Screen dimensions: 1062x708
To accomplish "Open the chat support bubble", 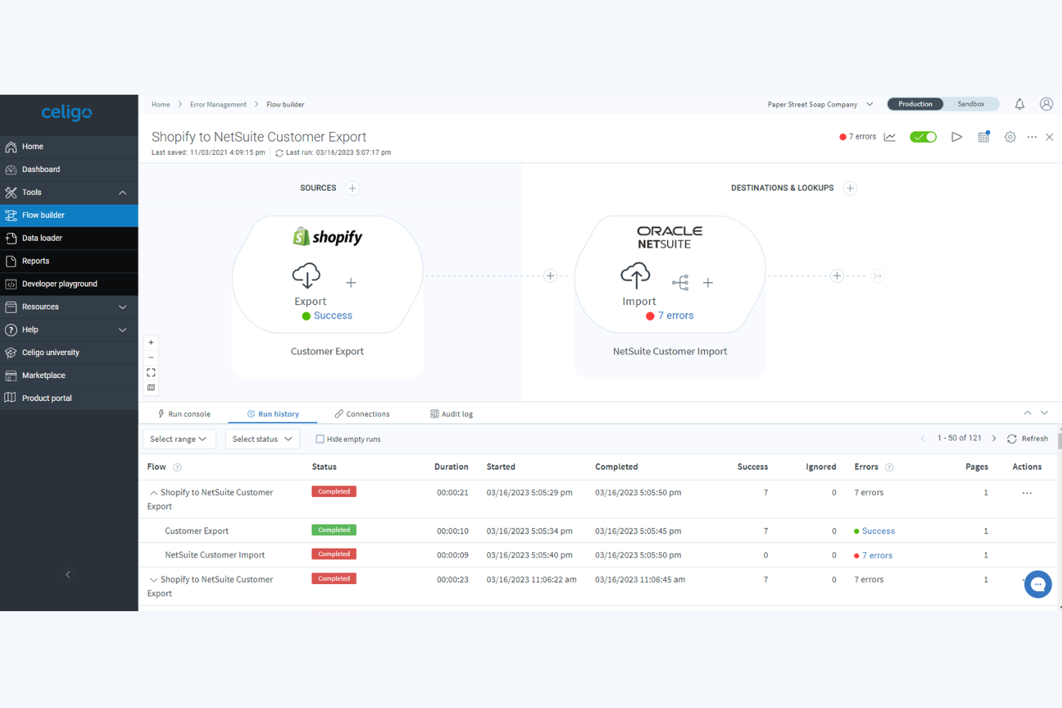I will [1038, 585].
